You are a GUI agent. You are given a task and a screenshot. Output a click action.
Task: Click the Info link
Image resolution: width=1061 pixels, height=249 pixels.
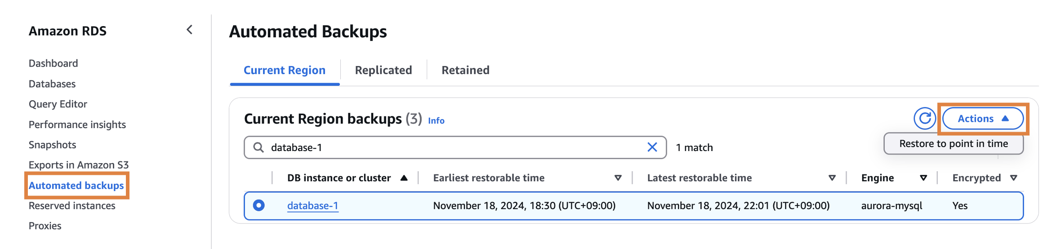tap(436, 121)
